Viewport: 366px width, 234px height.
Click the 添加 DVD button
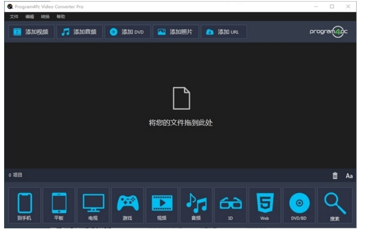pos(128,32)
